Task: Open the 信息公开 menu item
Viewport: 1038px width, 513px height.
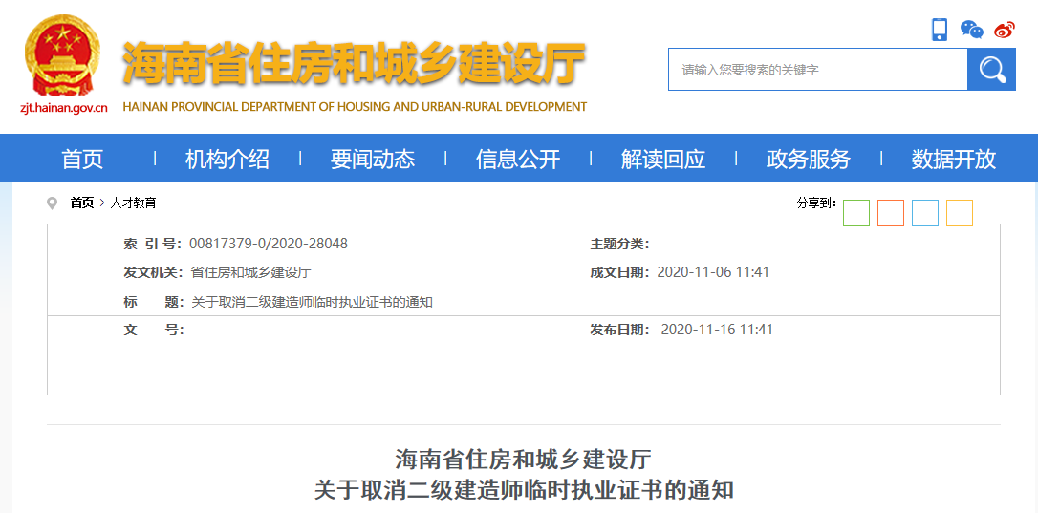Action: [518, 160]
